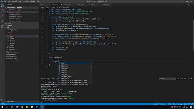This screenshot has width=194, height=109.
Task: Click errors and warnings status bar indicator
Action: (4, 104)
